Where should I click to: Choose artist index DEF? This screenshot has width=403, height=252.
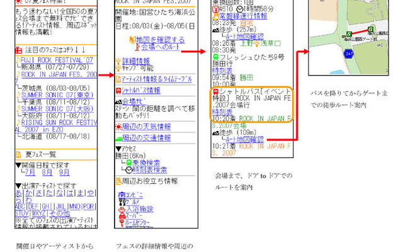point(33,207)
